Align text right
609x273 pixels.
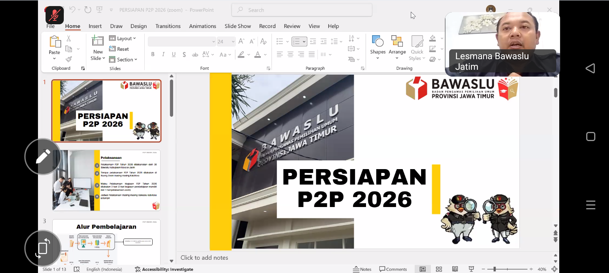[301, 55]
